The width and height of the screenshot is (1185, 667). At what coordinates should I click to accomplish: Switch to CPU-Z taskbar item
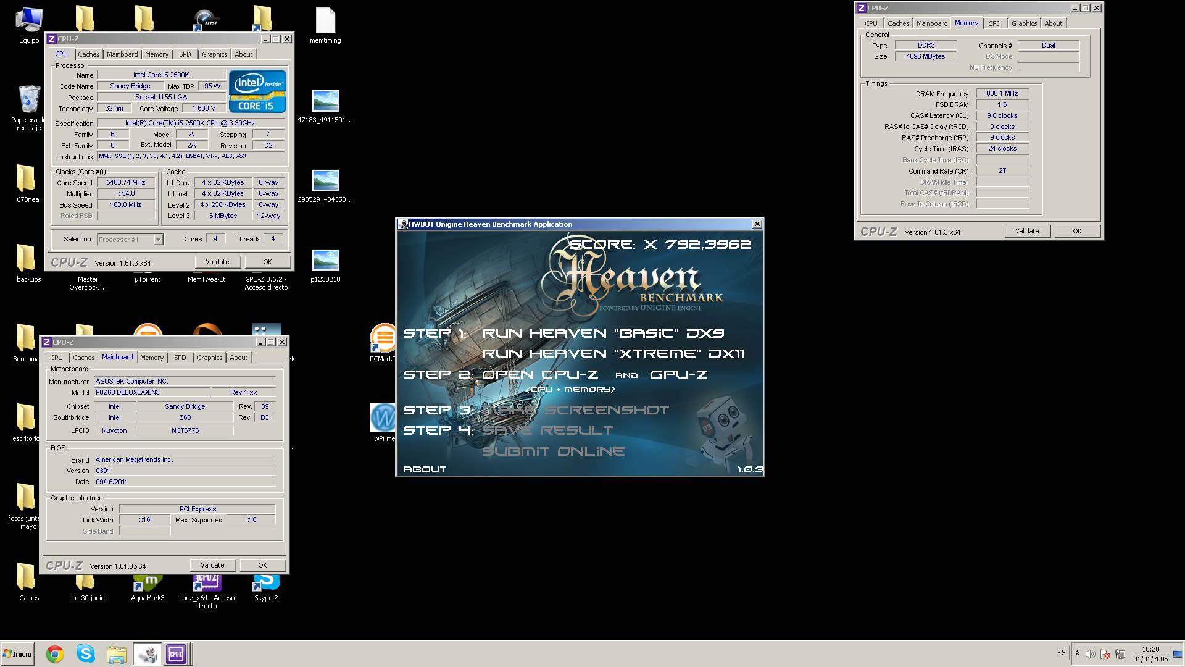[x=176, y=654]
